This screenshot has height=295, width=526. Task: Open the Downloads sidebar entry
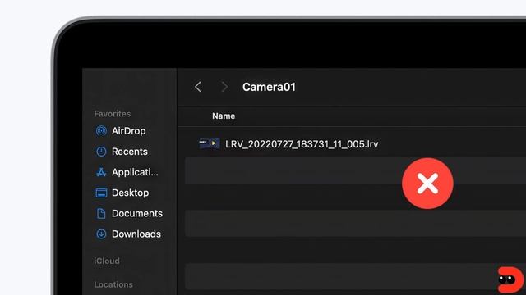click(136, 234)
